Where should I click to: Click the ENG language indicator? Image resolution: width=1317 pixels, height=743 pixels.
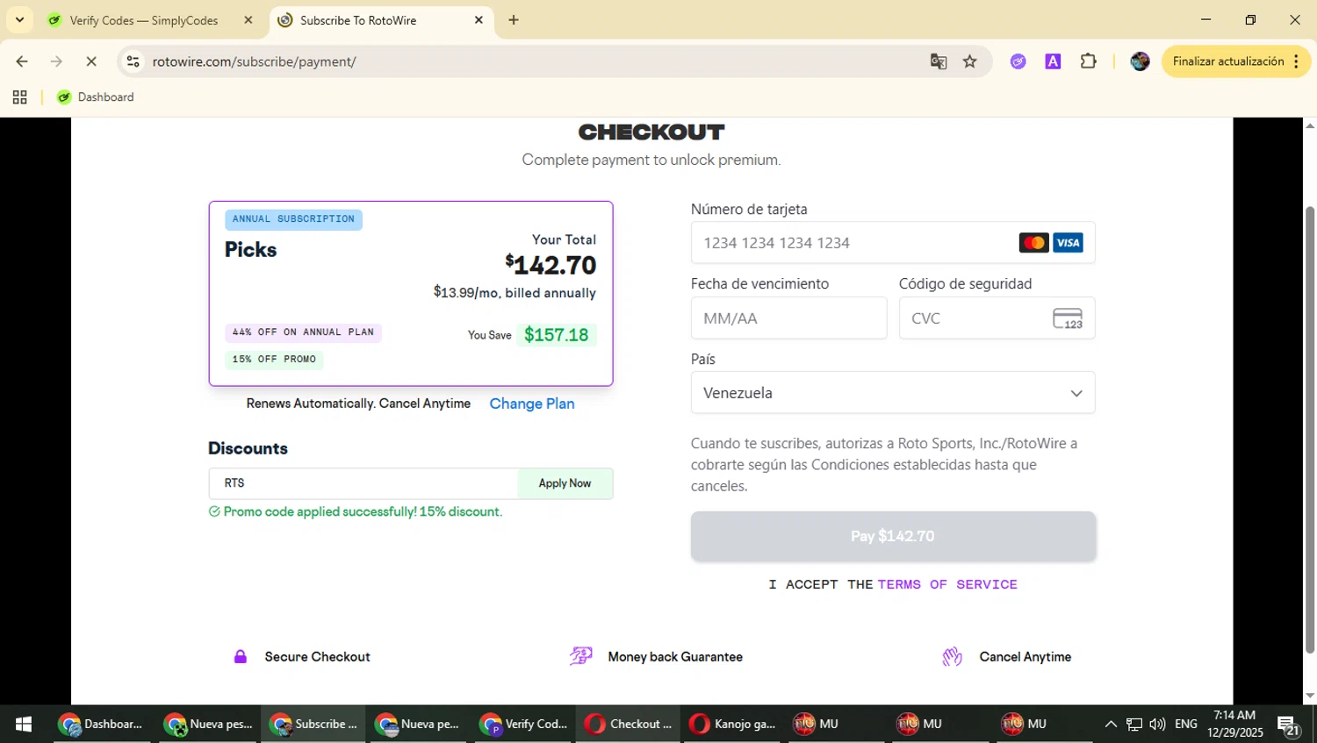click(x=1186, y=724)
